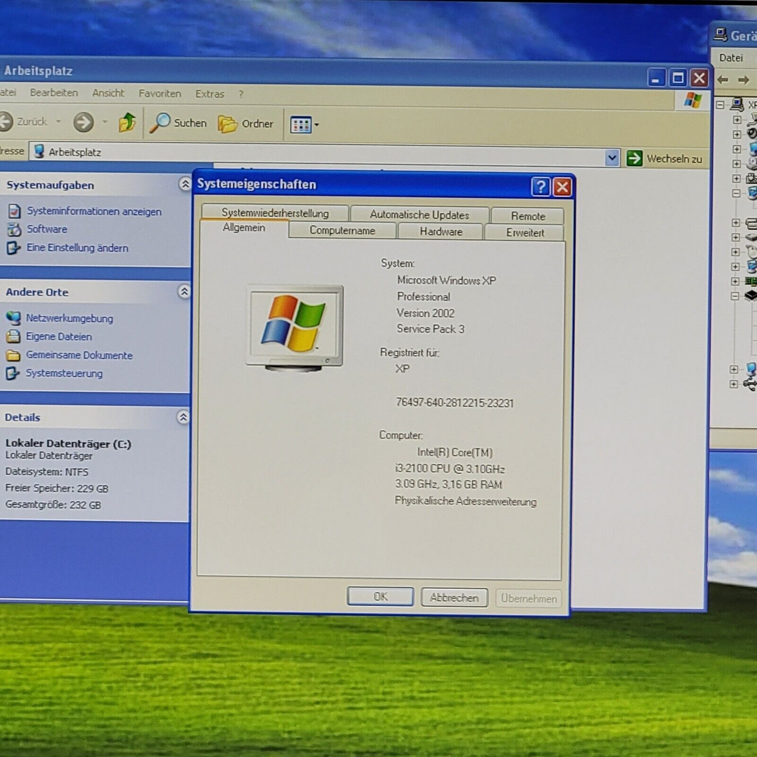Switch to the Hardware tab

pos(440,231)
